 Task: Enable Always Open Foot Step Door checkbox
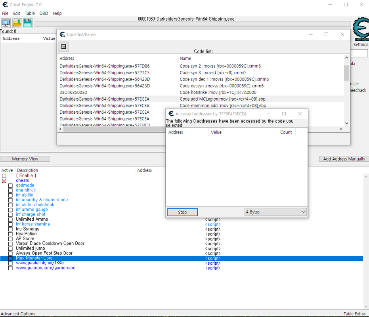coord(10,254)
